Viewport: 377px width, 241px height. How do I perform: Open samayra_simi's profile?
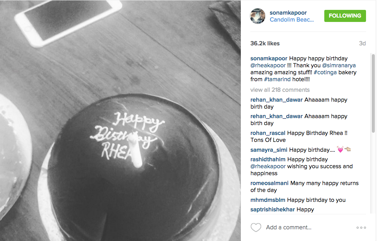269,150
